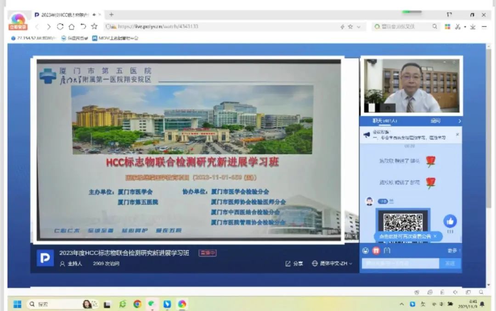Click the red gift icon in chat
This screenshot has height=311, width=496.
[376, 251]
